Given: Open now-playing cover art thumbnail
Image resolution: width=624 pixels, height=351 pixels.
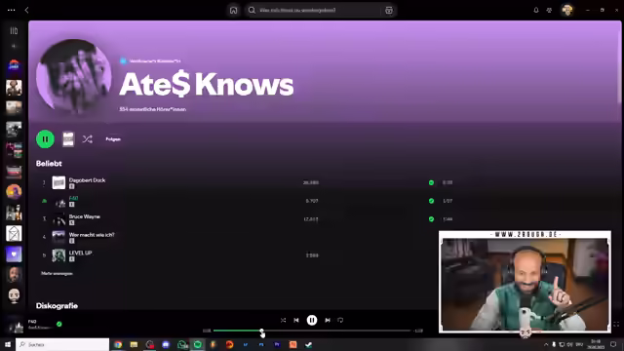Looking at the screenshot, I should point(16,325).
